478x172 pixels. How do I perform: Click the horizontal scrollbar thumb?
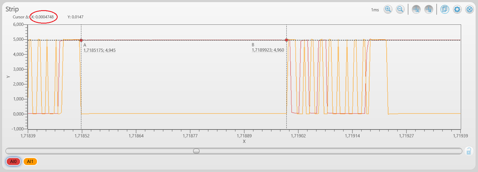(x=196, y=151)
